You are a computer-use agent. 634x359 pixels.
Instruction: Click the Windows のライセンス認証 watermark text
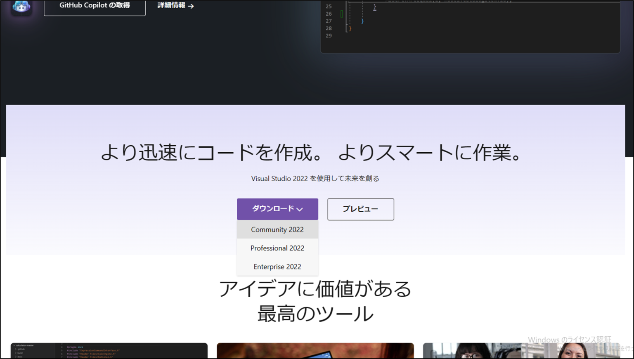(x=570, y=340)
